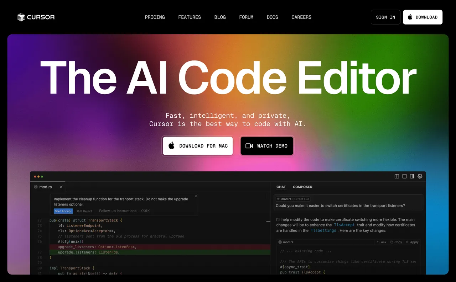Toggle the right sidebar layout icon
Screen dimensions: 456x282
click(x=412, y=176)
